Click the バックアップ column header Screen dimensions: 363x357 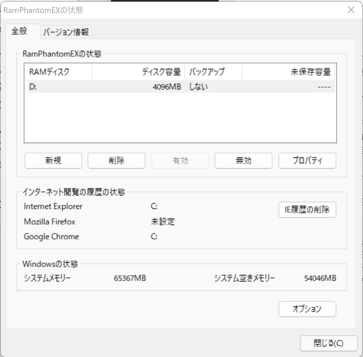coord(213,72)
